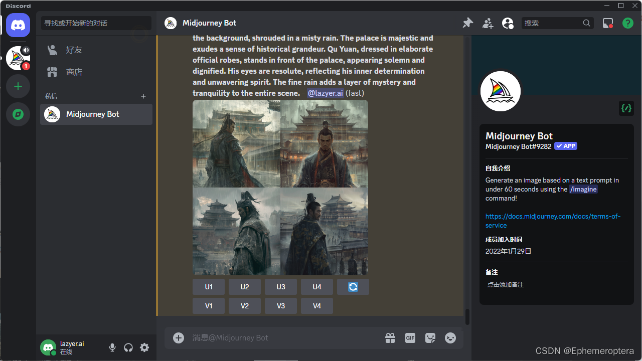The height and width of the screenshot is (361, 642).
Task: Open the Midjourney terms-of-service link
Action: pos(553,221)
